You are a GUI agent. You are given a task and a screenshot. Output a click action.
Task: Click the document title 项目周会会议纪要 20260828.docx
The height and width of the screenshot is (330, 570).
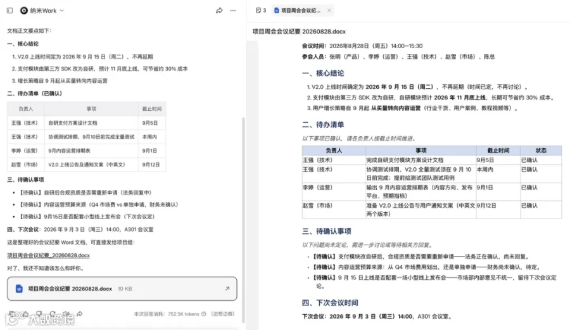tap(299, 32)
